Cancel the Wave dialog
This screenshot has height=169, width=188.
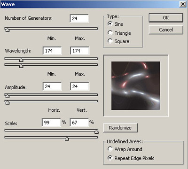point(166,30)
